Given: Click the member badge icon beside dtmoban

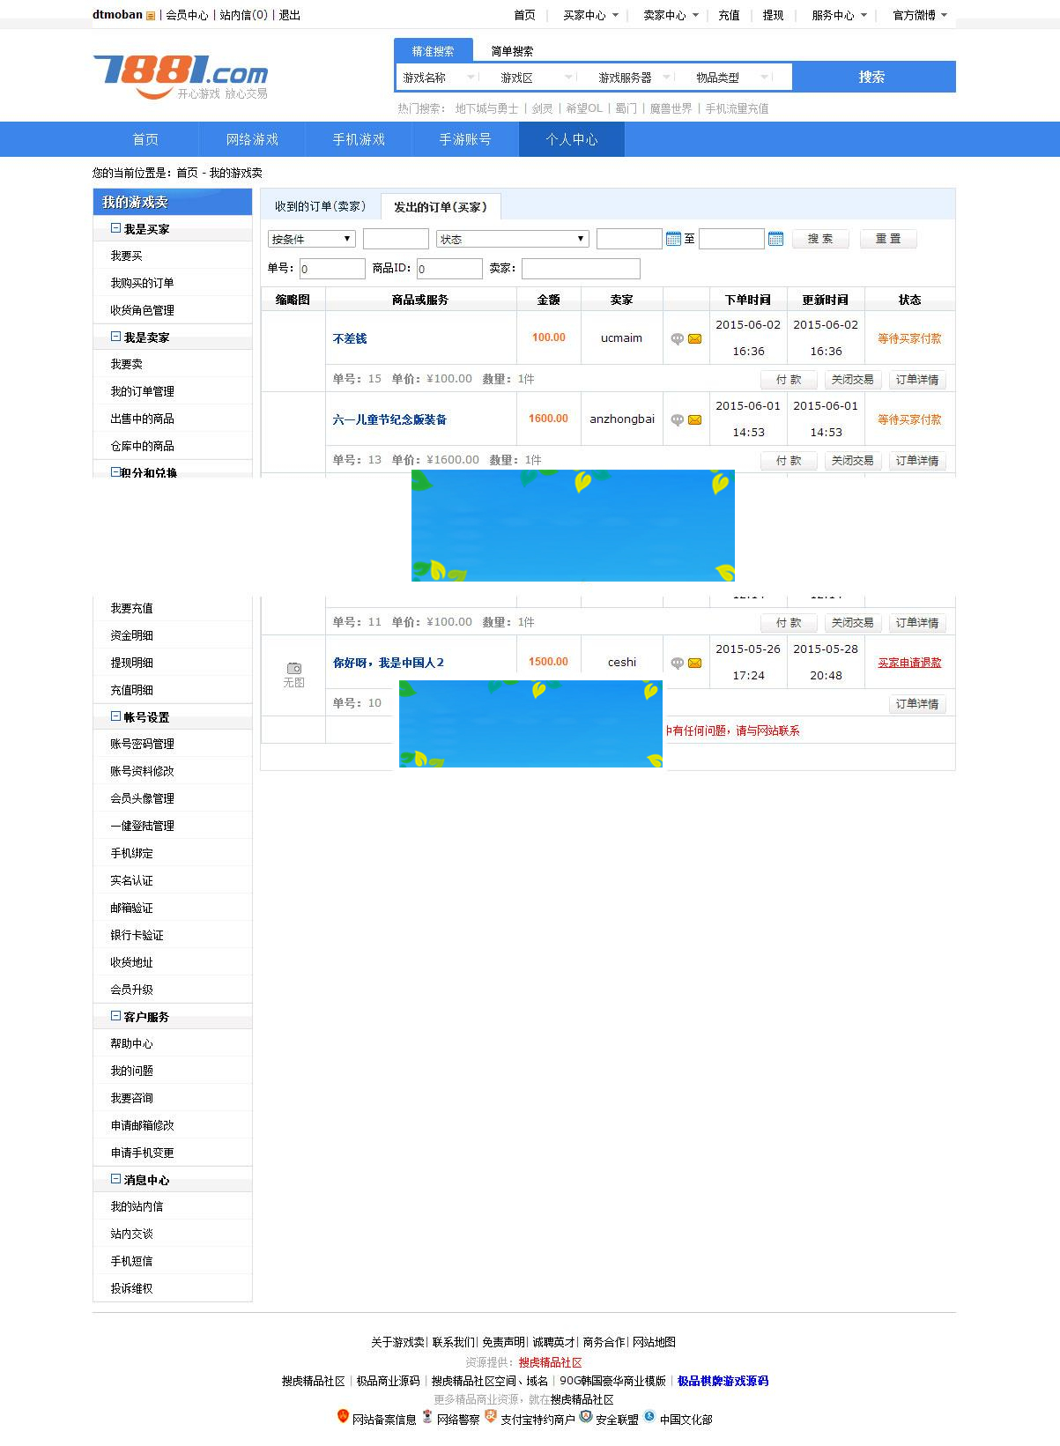Looking at the screenshot, I should click(x=151, y=16).
